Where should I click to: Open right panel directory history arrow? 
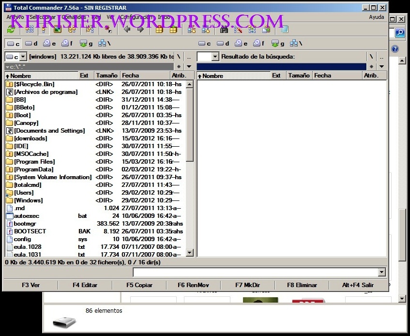click(381, 67)
